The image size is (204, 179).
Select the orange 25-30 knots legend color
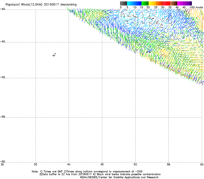click(x=159, y=3)
